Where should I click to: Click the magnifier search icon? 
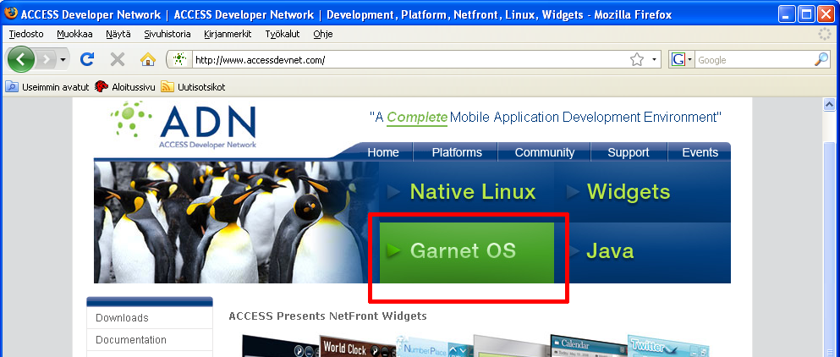(x=821, y=59)
